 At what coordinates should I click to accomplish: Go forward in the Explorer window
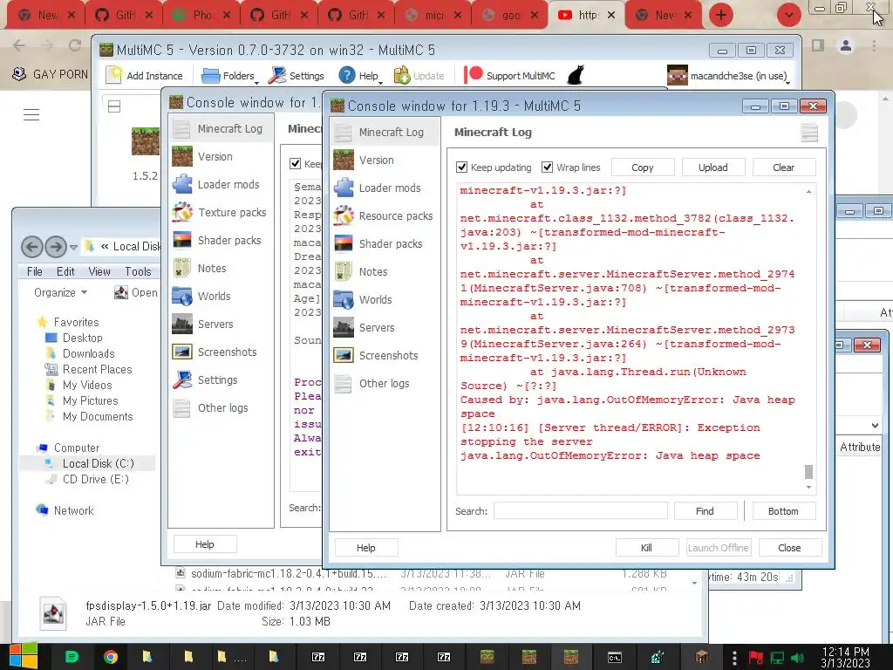[55, 247]
